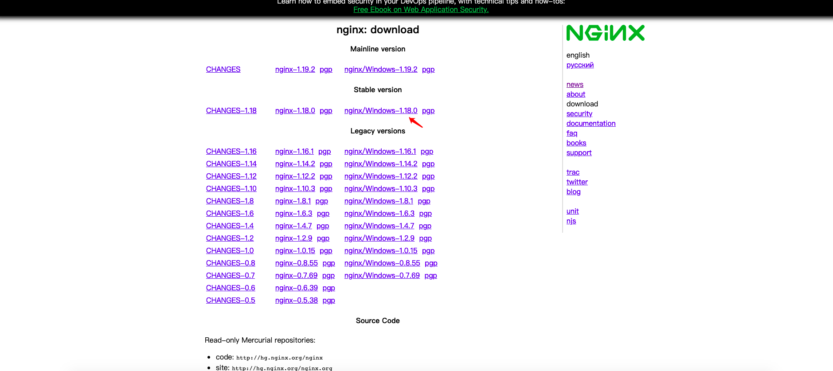Viewport: 833px width, 371px height.
Task: Open the unit project link
Action: [x=573, y=211]
